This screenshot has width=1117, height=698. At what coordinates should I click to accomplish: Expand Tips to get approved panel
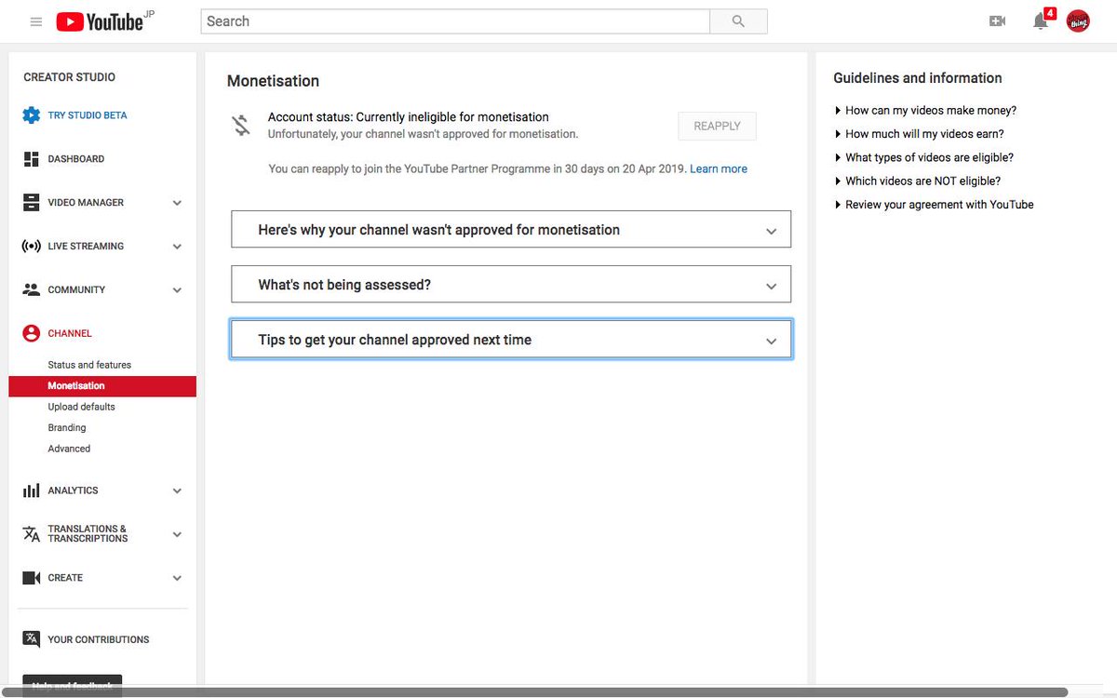pyautogui.click(x=511, y=340)
